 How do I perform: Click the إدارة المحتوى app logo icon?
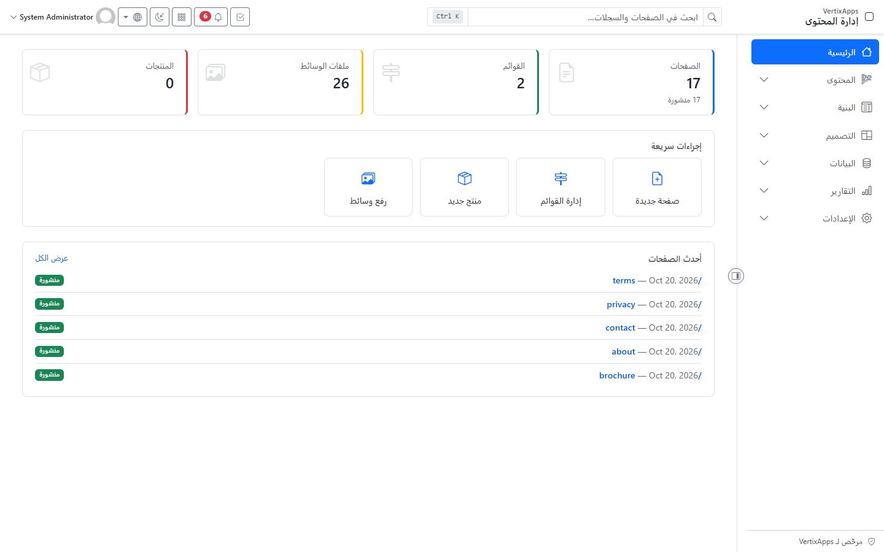point(869,17)
